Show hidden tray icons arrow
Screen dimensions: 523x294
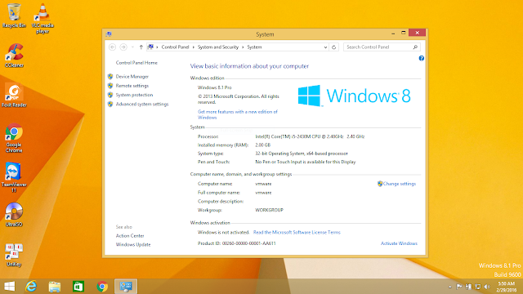449,287
